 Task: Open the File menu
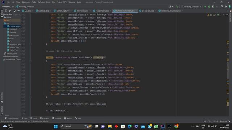tap(8, 3)
